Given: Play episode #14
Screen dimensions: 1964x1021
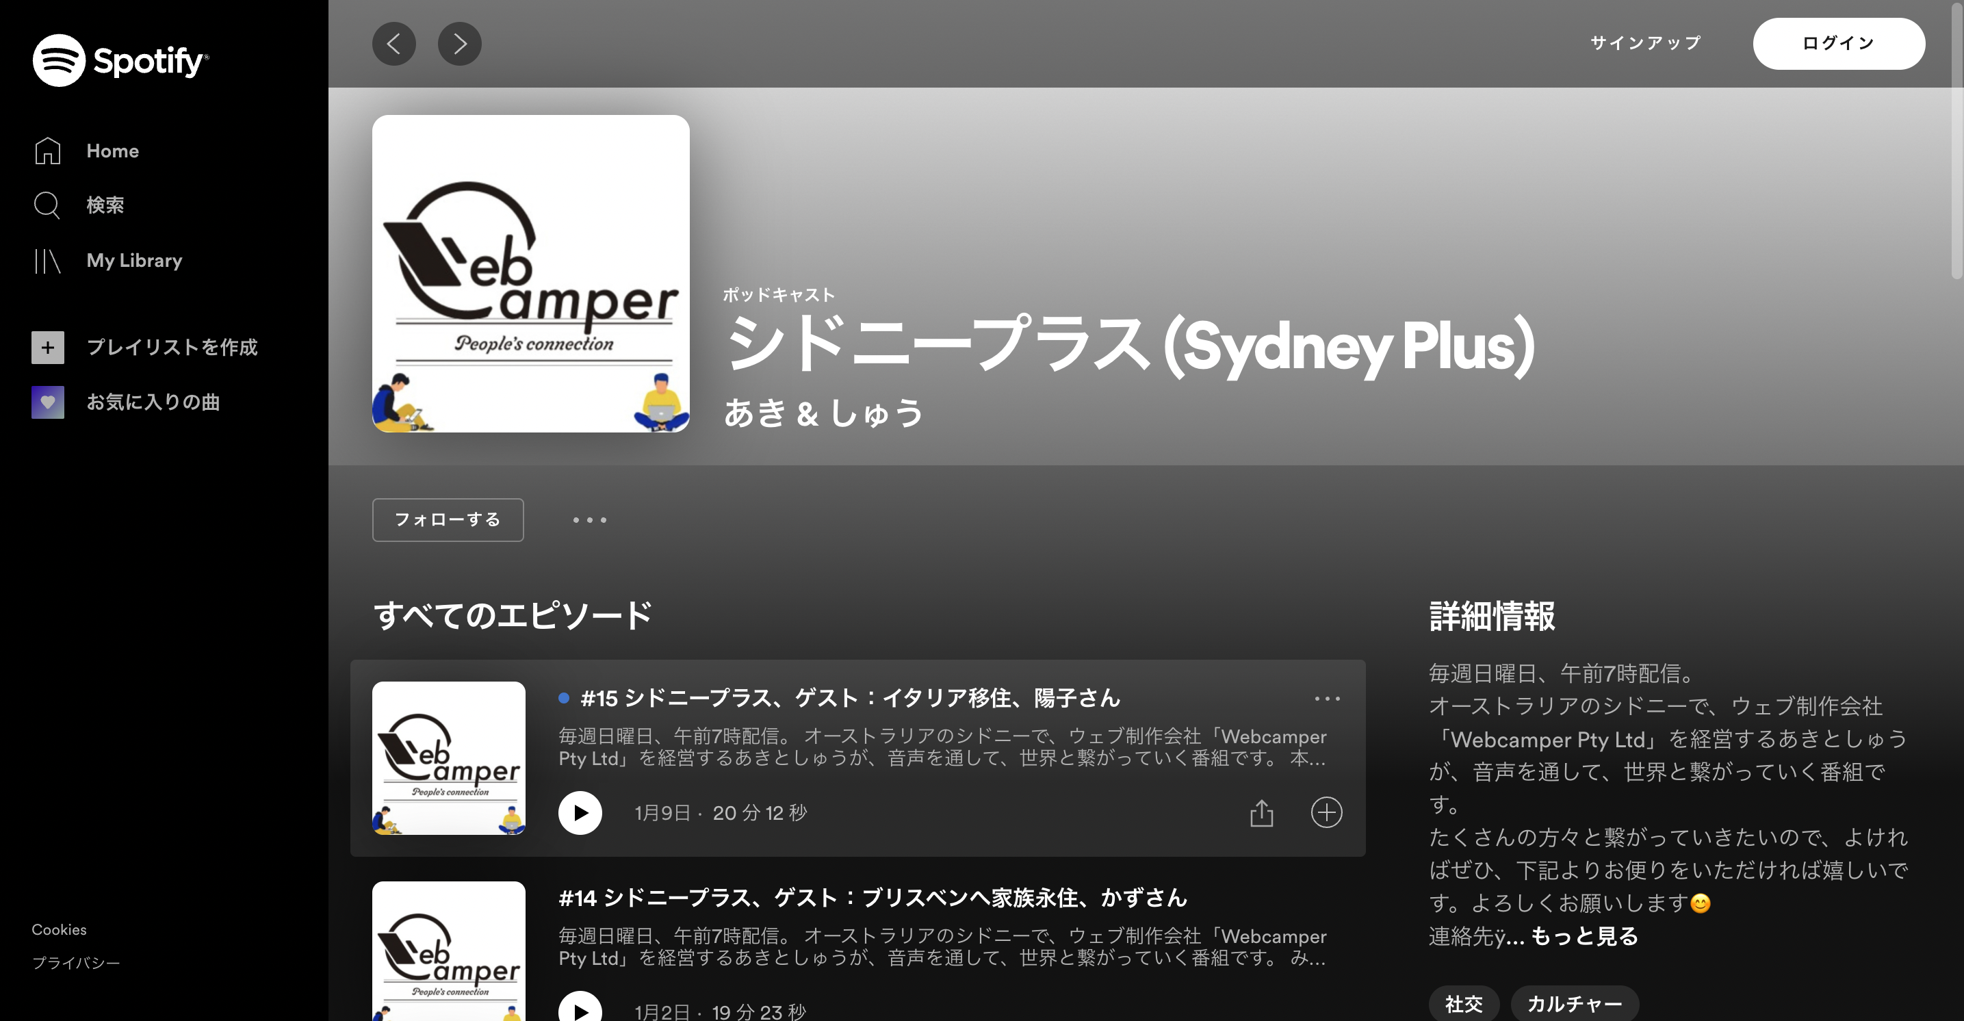Looking at the screenshot, I should 580,1007.
